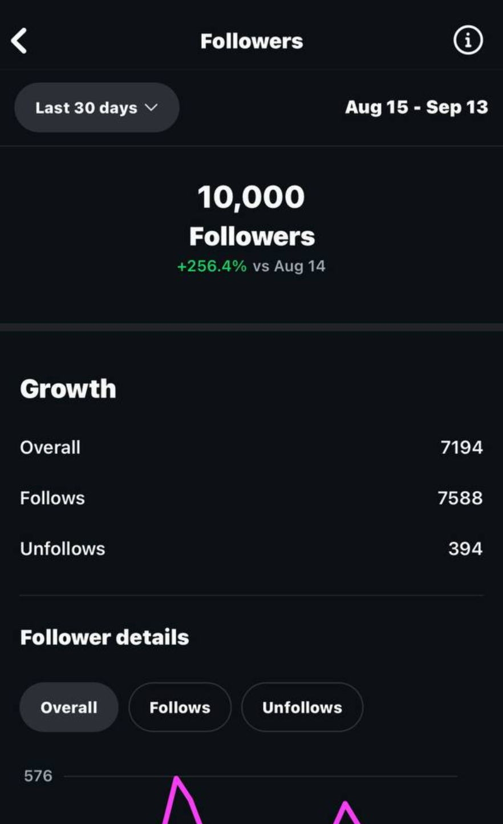This screenshot has width=503, height=824.
Task: Select the Unfollows count 394
Action: [x=465, y=549]
